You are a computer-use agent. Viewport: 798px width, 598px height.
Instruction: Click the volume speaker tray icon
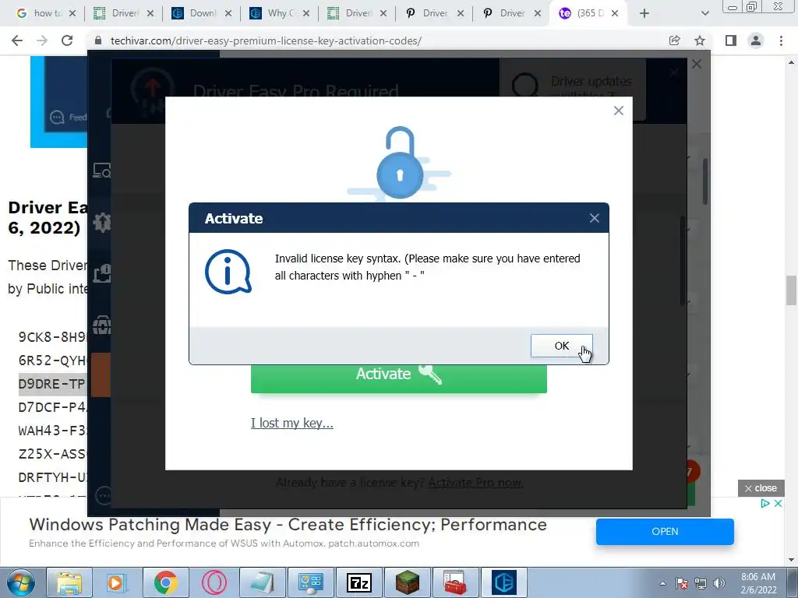coord(719,583)
